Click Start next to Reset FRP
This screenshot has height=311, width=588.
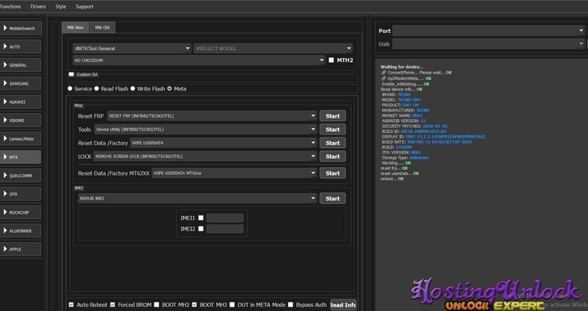pyautogui.click(x=332, y=116)
